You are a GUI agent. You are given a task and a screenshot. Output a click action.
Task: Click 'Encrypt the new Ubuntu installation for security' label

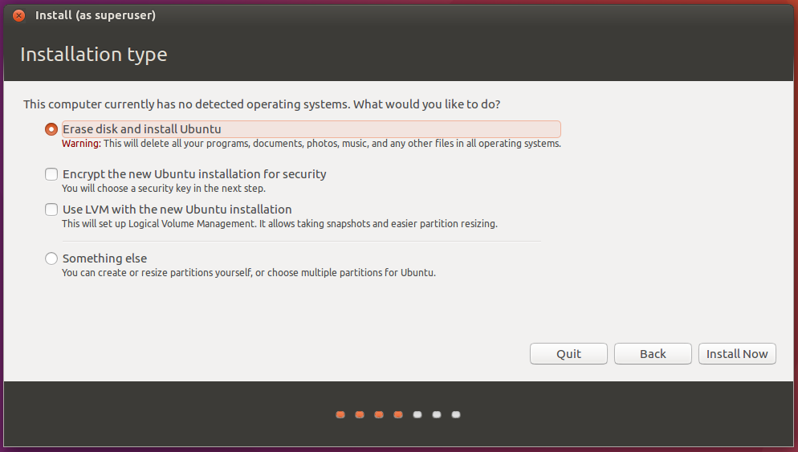tap(194, 174)
